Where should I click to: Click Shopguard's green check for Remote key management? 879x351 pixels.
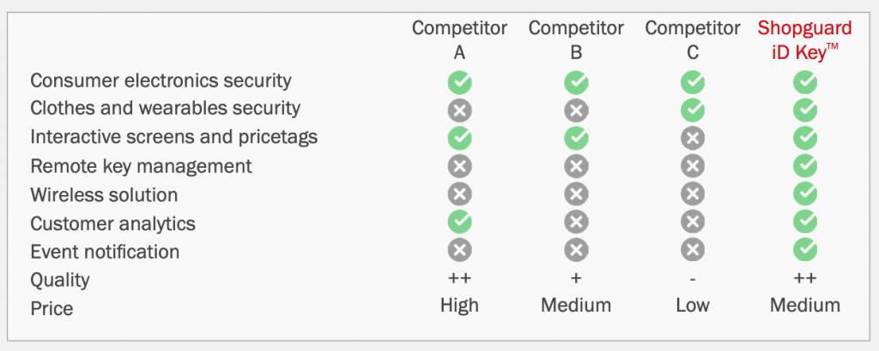(x=805, y=166)
